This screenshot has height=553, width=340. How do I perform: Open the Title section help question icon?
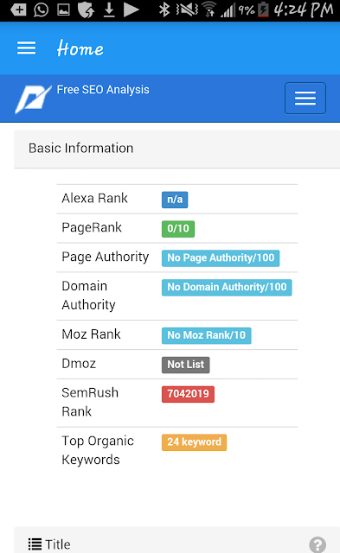[x=318, y=544]
